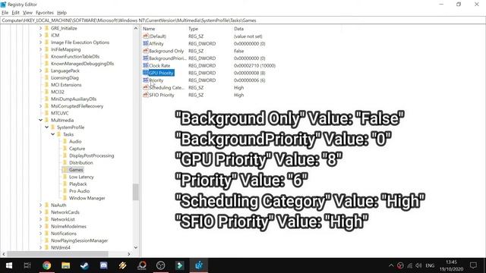The width and height of the screenshot is (486, 273).
Task: Click the BackgroundPriority DWORD icon
Action: [x=145, y=58]
